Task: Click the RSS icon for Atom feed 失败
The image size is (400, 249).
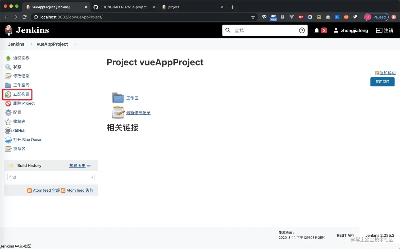Action: (x=63, y=191)
